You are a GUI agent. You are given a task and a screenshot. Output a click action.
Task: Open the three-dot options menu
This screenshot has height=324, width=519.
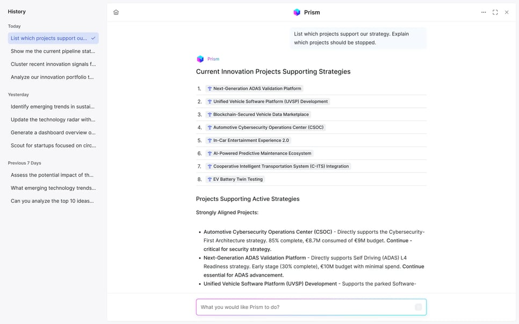click(x=483, y=12)
